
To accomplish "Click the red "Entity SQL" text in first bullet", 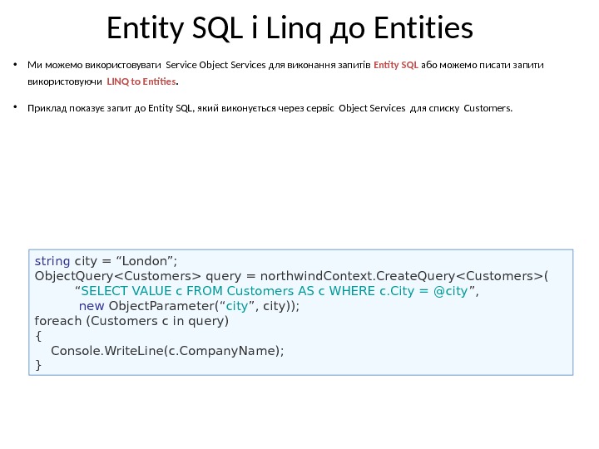I will click(x=396, y=64).
